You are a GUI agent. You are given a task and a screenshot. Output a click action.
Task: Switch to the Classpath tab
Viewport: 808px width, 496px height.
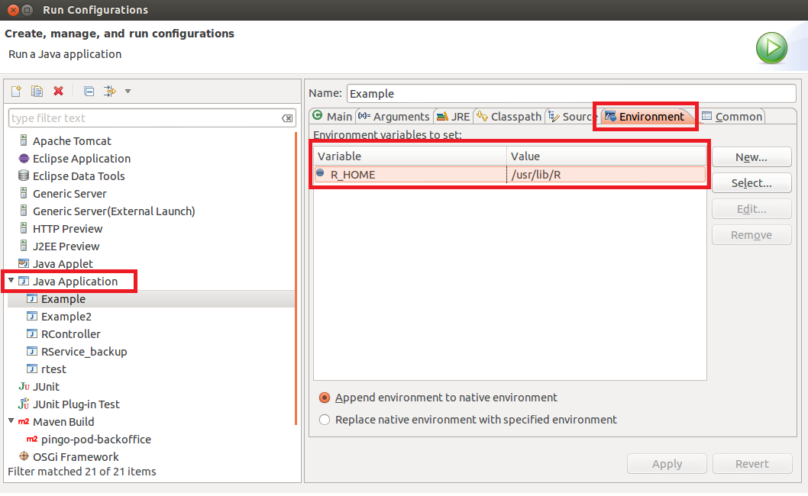point(509,117)
